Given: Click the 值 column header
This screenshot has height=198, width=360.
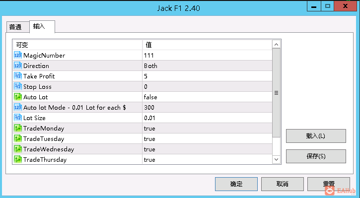Looking at the screenshot, I should [x=207, y=45].
